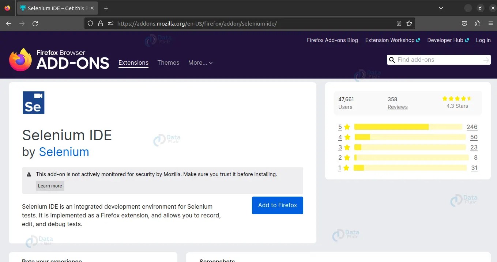Viewport: 497px width, 262px height.
Task: Bookmark the page using the star icon
Action: 409,23
